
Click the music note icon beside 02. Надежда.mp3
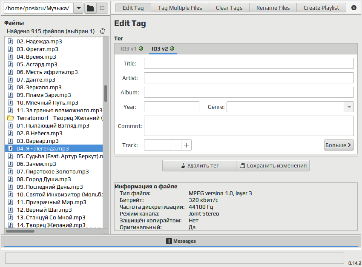pos(10,42)
